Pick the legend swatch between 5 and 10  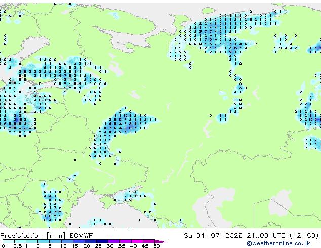55,241
